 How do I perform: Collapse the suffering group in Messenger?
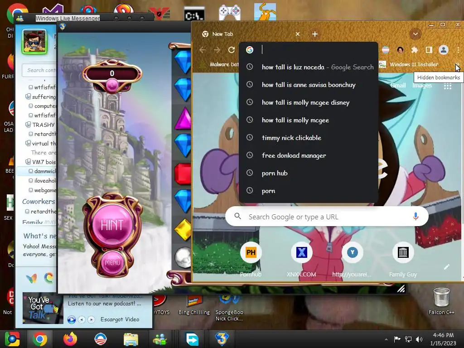[x=28, y=97]
